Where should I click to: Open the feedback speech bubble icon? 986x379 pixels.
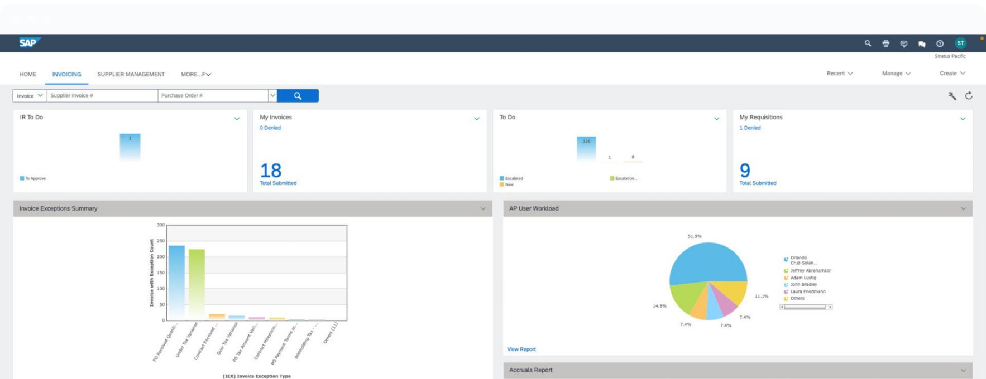pyautogui.click(x=904, y=43)
